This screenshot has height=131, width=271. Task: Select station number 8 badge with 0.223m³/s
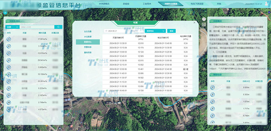click(x=9, y=88)
